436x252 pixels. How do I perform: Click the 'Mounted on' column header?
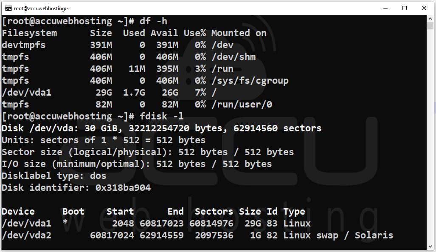[239, 33]
